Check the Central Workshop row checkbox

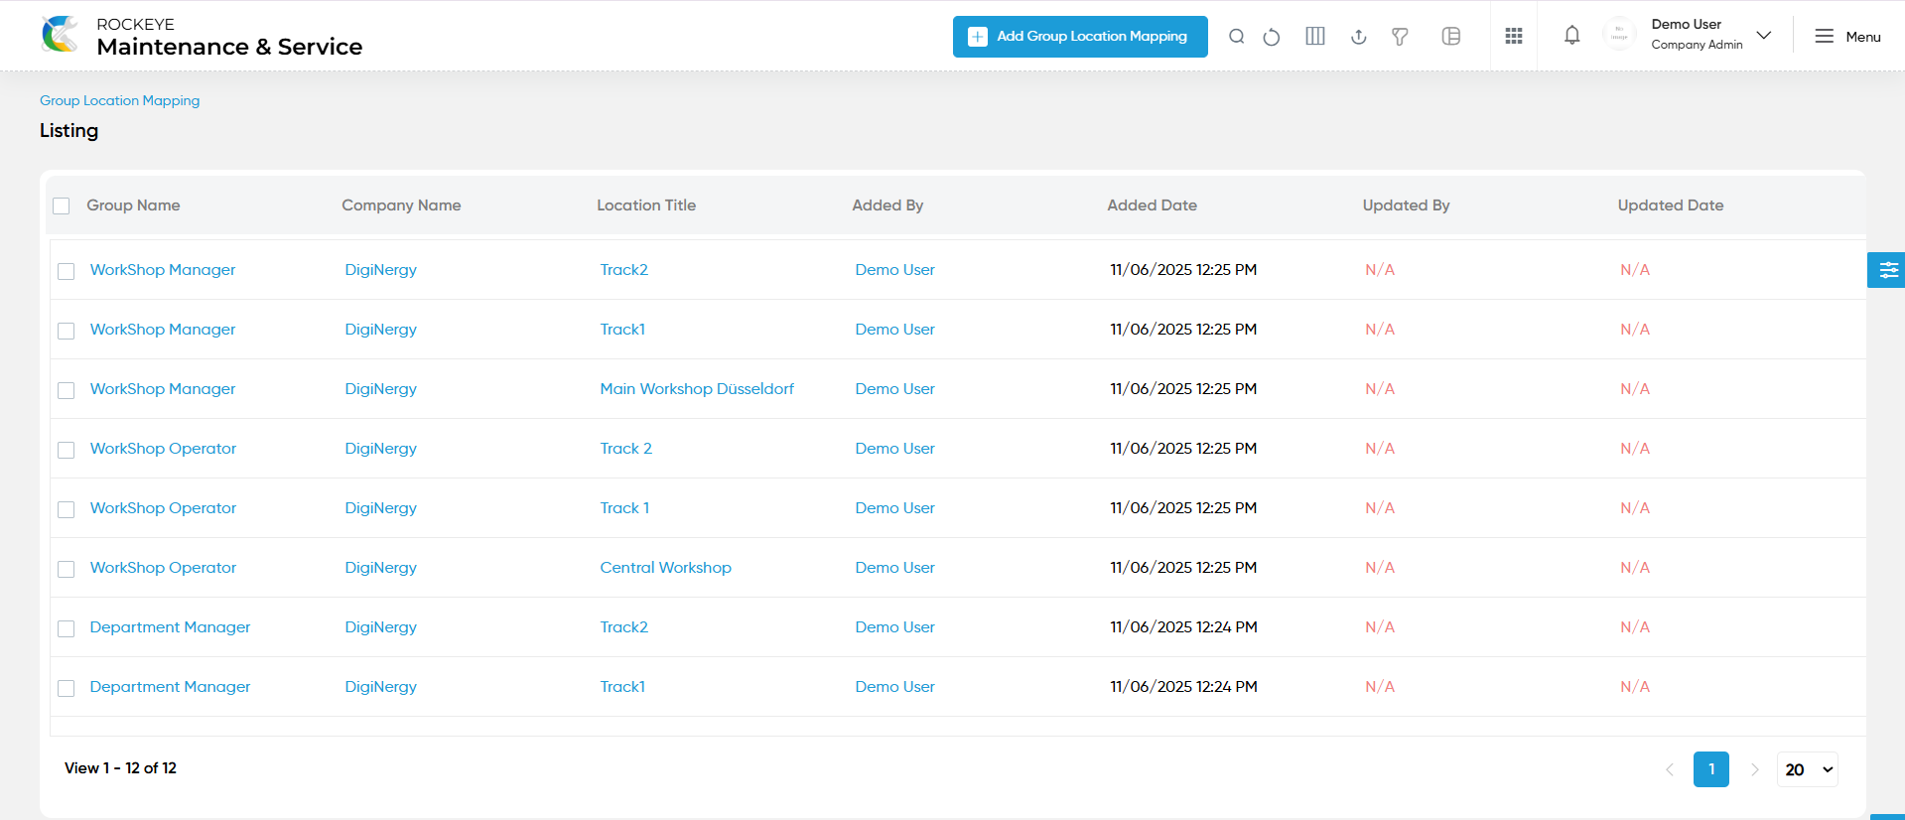tap(67, 569)
